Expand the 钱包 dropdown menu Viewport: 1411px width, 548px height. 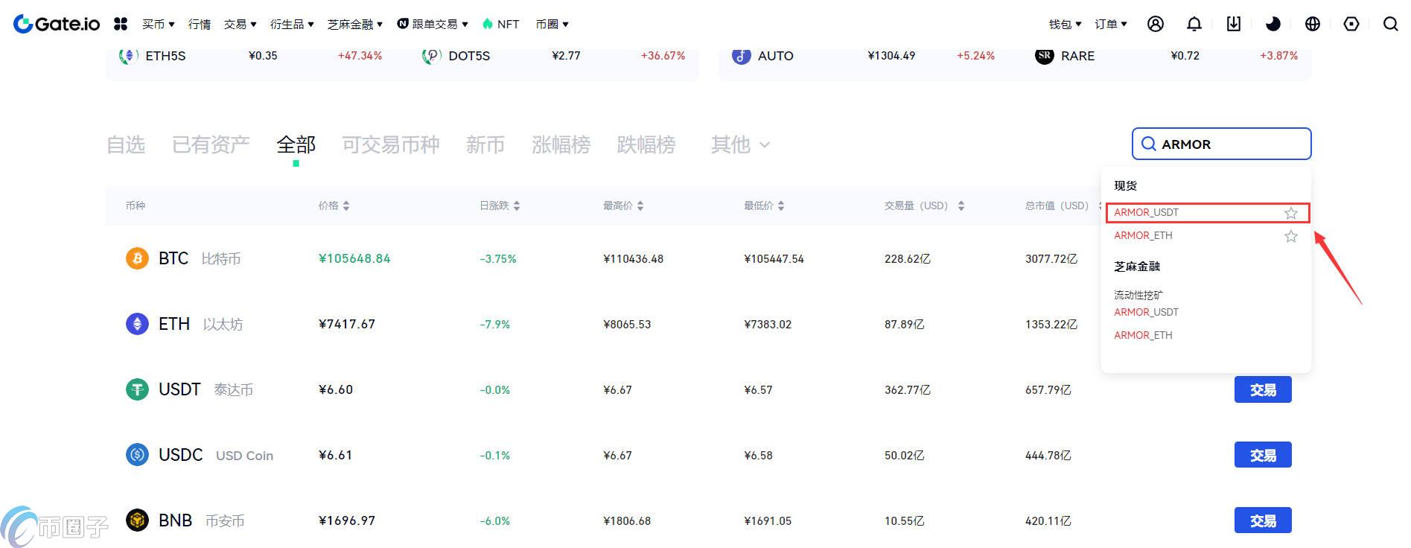tap(1065, 24)
